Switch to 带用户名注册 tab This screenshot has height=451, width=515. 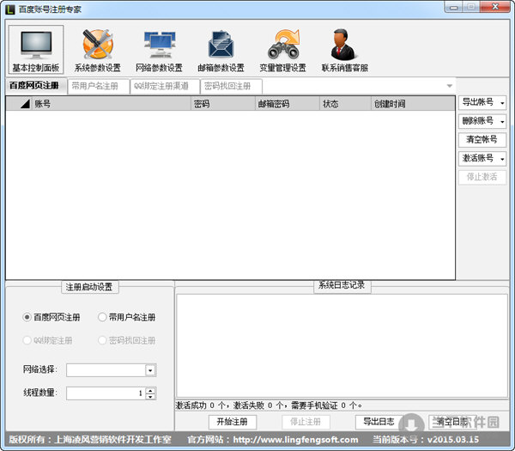click(98, 87)
